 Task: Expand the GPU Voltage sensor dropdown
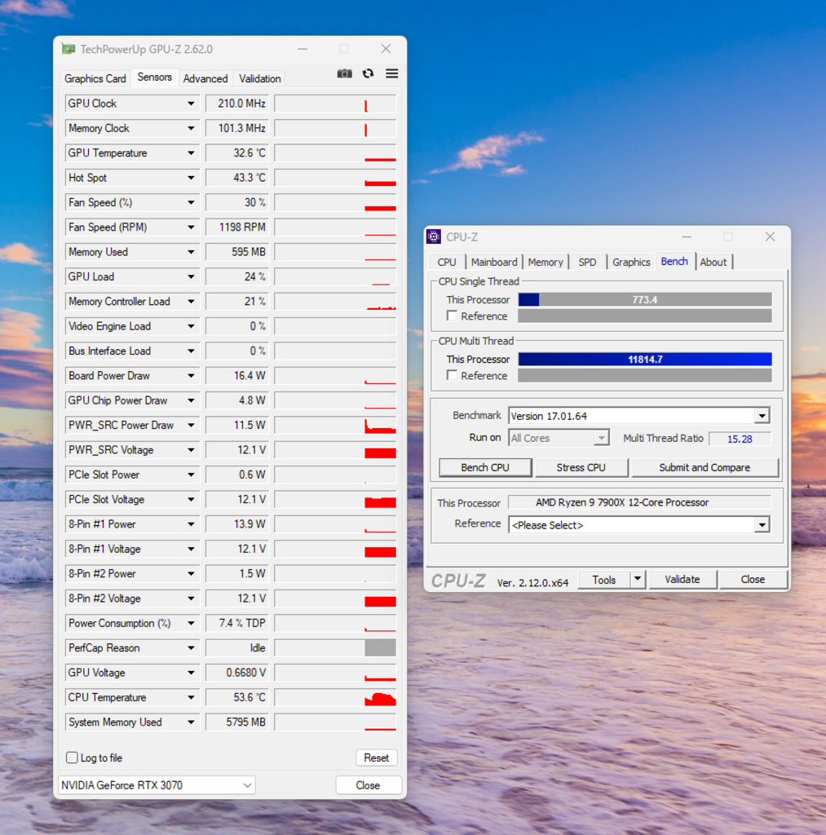[x=191, y=673]
